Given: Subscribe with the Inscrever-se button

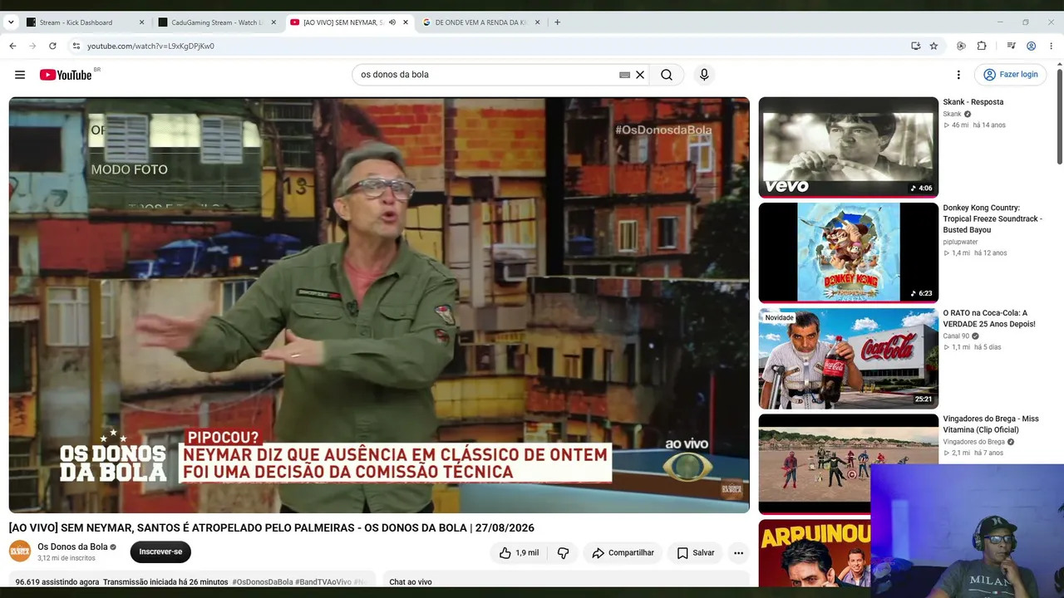Looking at the screenshot, I should tap(160, 551).
